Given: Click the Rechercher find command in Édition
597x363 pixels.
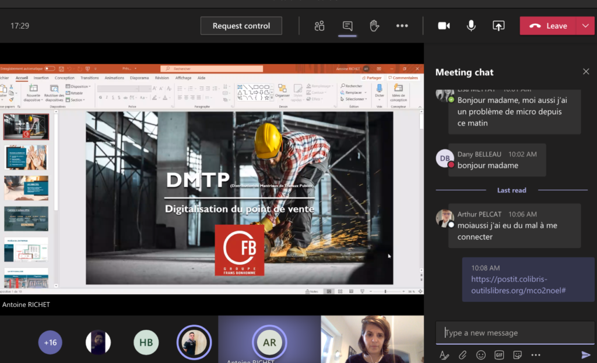Looking at the screenshot, I should click(352, 86).
